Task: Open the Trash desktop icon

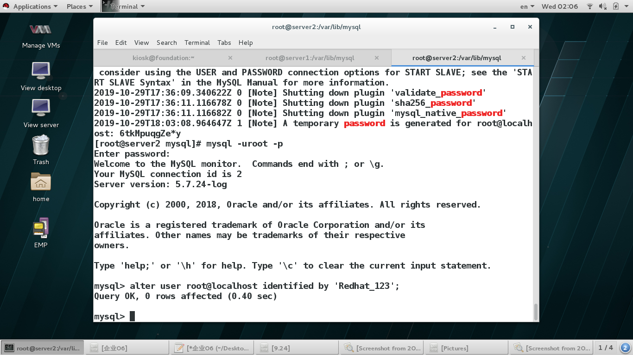Action: [41, 150]
